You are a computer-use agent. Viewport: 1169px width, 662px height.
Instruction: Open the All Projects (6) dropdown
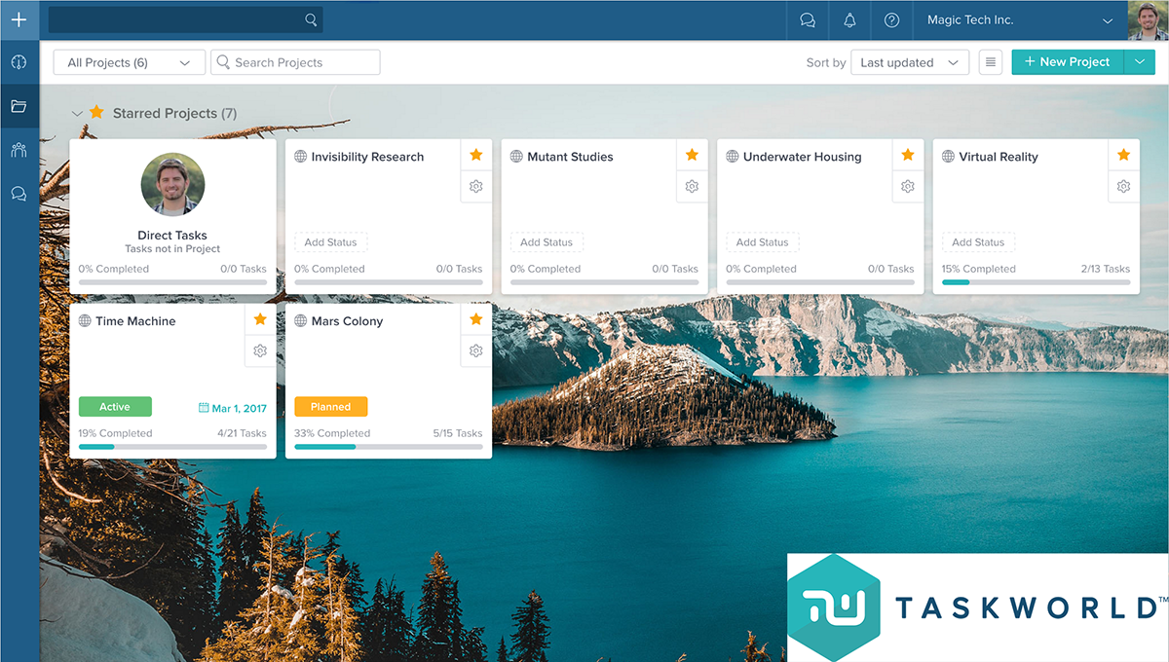129,62
